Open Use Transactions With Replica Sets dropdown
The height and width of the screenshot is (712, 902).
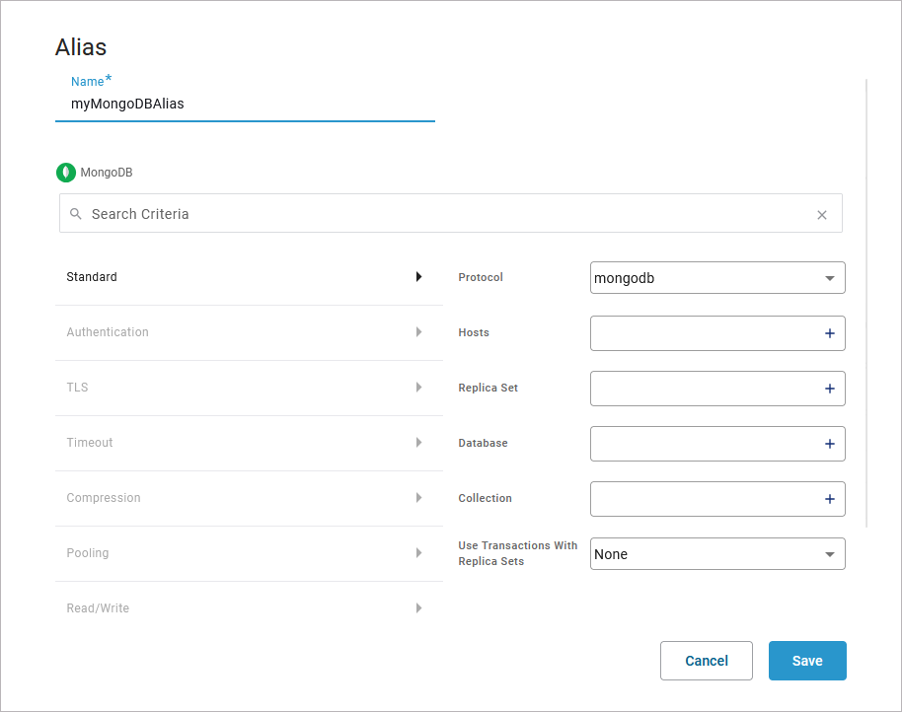coord(717,554)
